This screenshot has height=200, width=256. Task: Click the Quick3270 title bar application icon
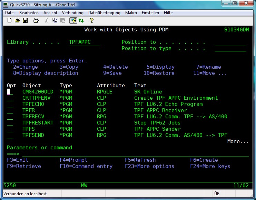click(6, 5)
